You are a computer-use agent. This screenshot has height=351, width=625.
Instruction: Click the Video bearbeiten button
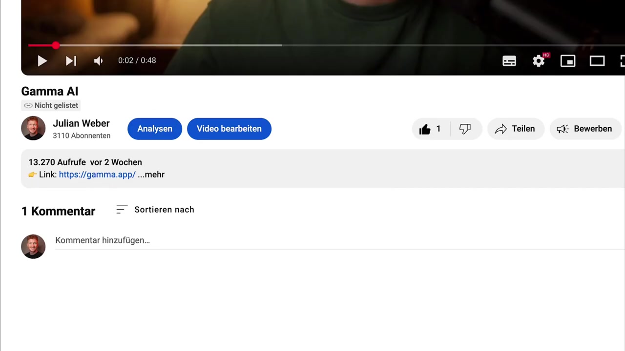(x=229, y=129)
